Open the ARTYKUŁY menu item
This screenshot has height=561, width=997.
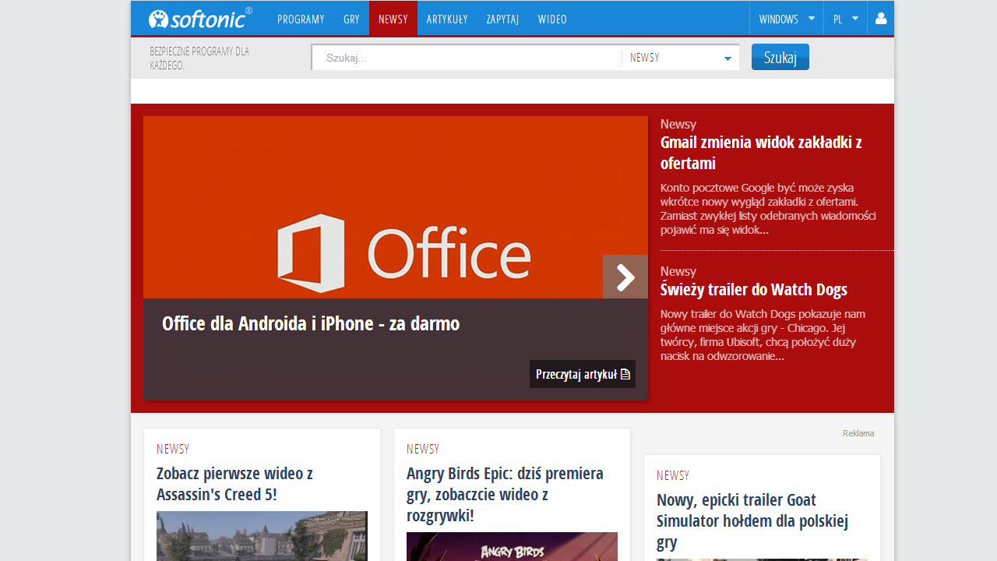coord(447,19)
